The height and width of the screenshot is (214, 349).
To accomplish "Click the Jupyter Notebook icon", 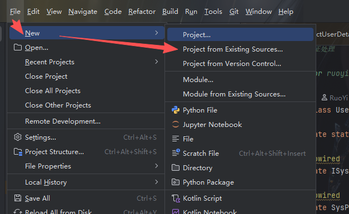I will click(176, 124).
